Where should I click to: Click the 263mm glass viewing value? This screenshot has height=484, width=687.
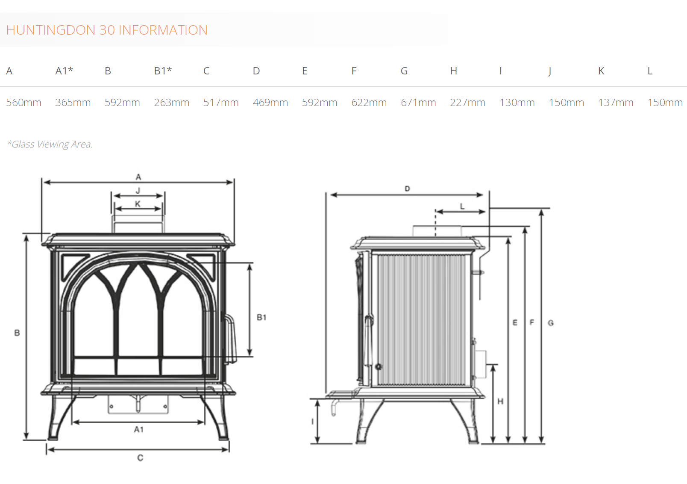coord(172,103)
